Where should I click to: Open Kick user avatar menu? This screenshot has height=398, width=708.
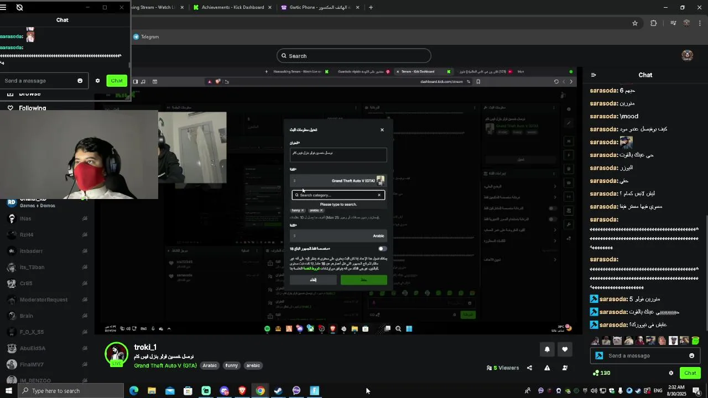(688, 55)
